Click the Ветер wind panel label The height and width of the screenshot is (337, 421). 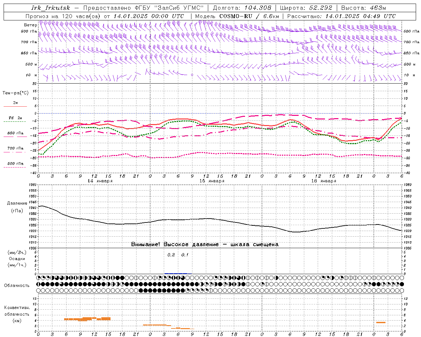(x=30, y=25)
